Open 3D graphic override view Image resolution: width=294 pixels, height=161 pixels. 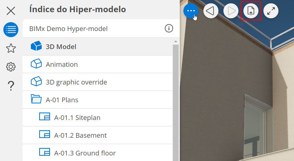(76, 82)
